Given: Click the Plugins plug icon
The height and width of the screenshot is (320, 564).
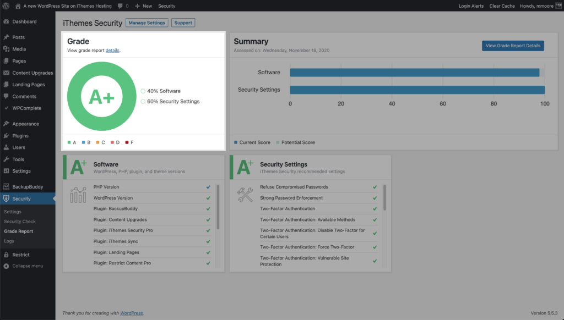Looking at the screenshot, I should [x=6, y=135].
